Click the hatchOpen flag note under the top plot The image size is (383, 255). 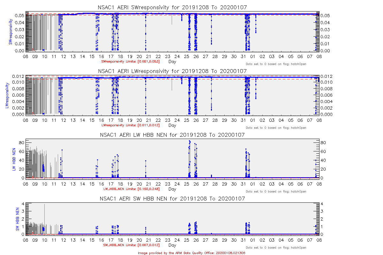tap(276, 64)
